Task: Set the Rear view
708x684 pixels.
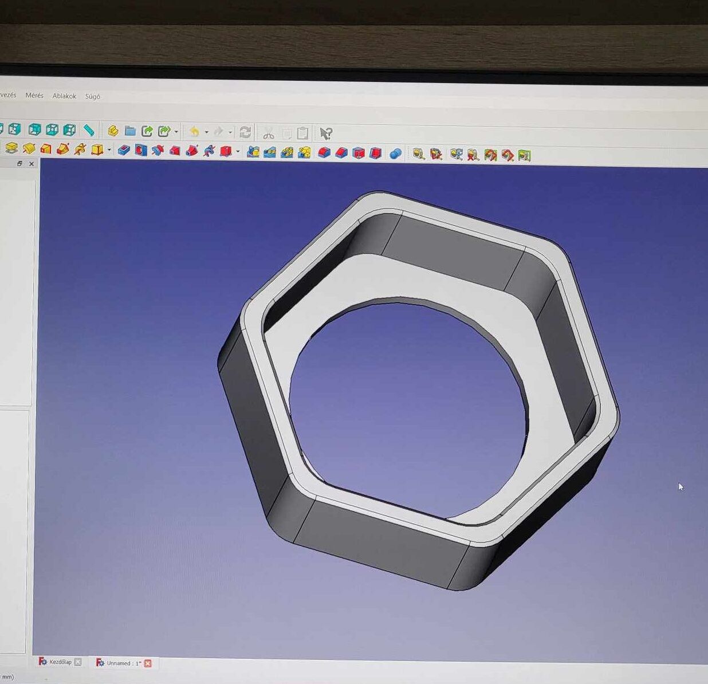Action: tap(35, 129)
